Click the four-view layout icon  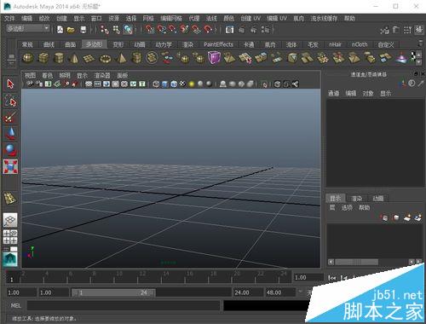10,237
